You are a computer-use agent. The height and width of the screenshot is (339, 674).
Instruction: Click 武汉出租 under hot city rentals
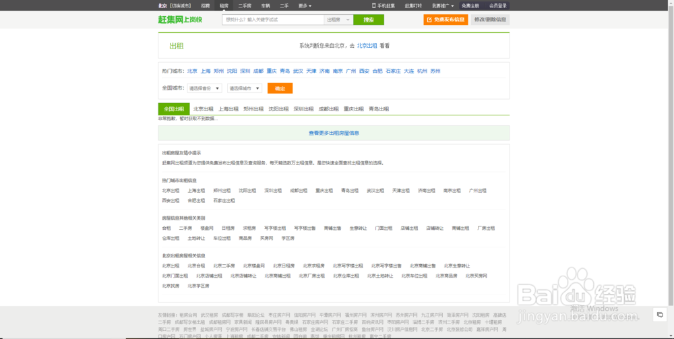[375, 190]
